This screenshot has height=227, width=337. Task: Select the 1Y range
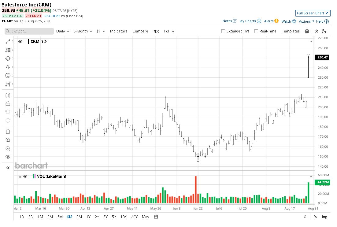(x=88, y=217)
